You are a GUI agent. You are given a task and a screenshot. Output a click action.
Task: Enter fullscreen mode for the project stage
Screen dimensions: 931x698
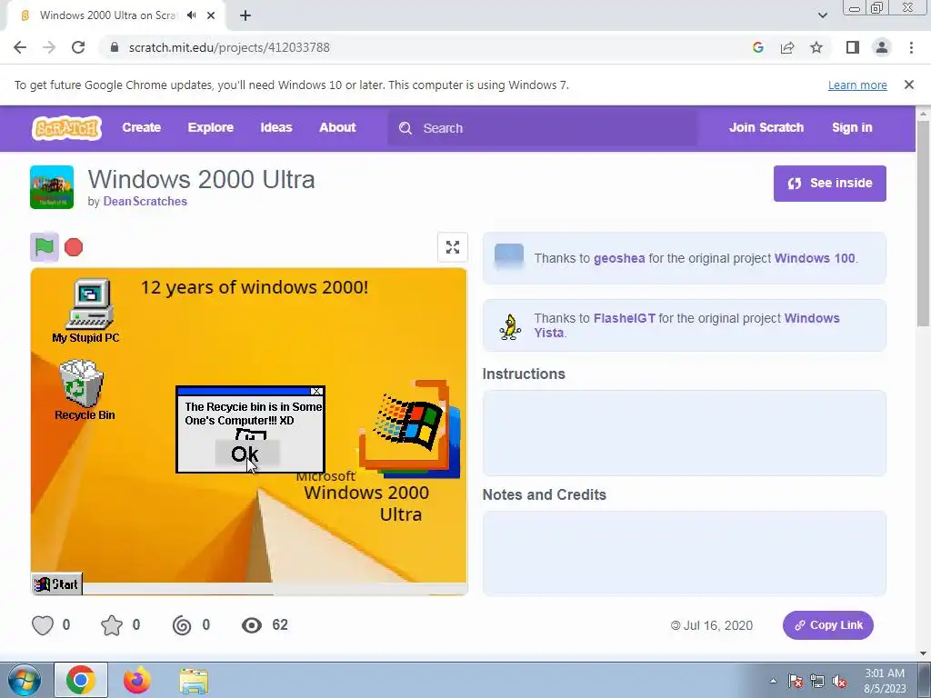click(453, 247)
